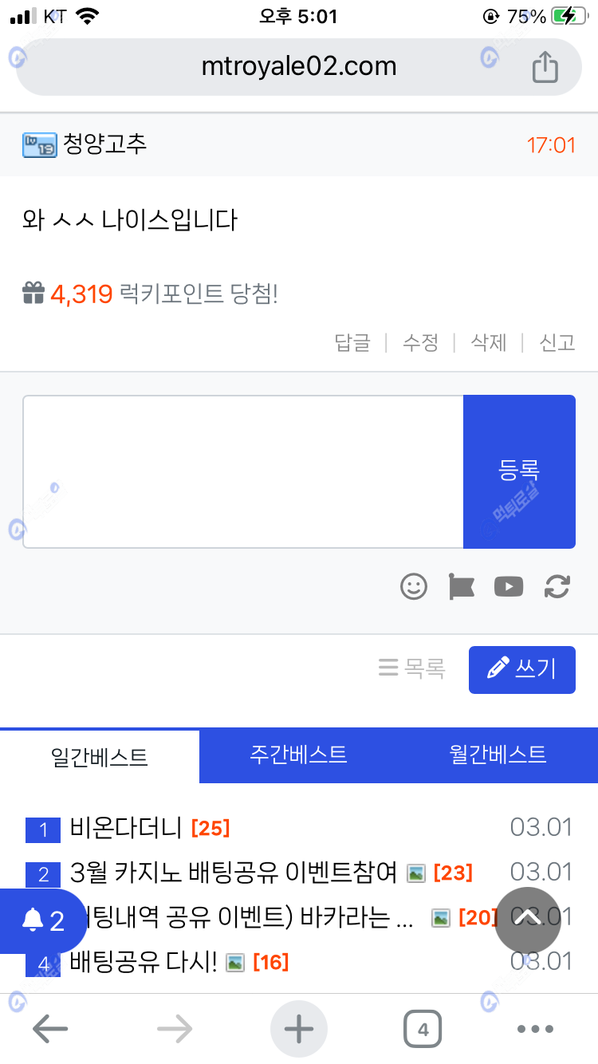This screenshot has height=1064, width=598.
Task: Focus the comment text input box
Action: point(243,471)
